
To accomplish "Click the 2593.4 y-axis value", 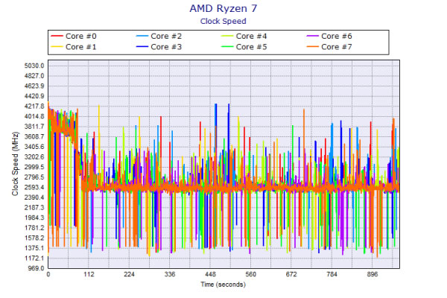I will (34, 187).
